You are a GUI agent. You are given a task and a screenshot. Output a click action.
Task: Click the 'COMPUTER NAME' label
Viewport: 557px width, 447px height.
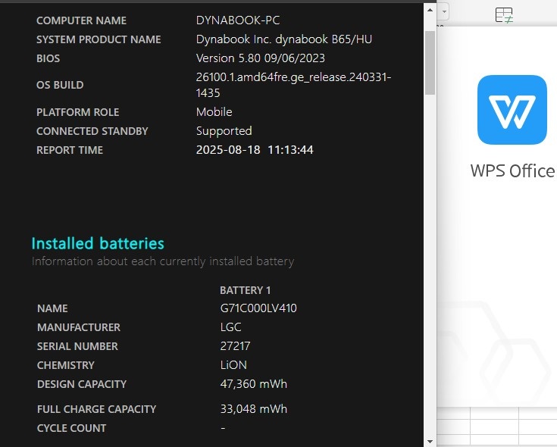[x=81, y=20]
